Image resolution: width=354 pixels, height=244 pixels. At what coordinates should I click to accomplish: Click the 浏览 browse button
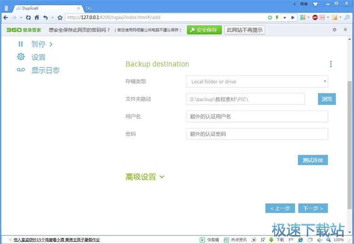click(327, 99)
